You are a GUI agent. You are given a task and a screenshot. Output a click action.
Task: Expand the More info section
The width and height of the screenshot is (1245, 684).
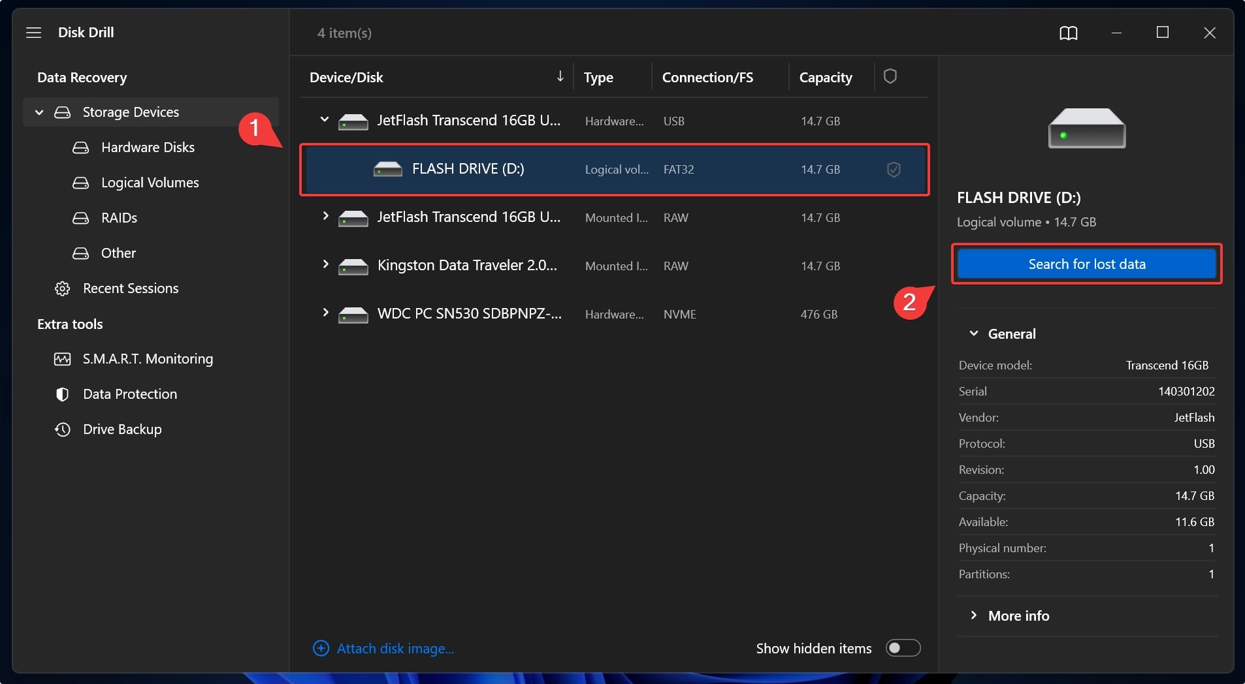974,615
